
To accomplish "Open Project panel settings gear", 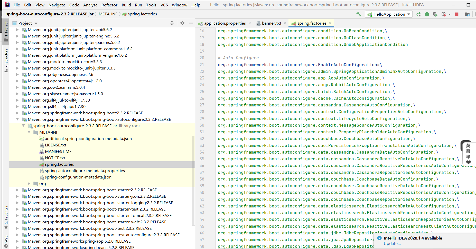I will click(x=182, y=23).
